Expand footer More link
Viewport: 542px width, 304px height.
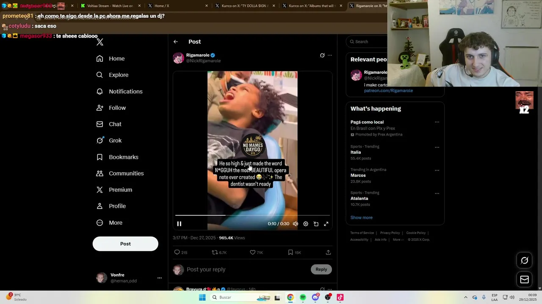[x=398, y=239]
